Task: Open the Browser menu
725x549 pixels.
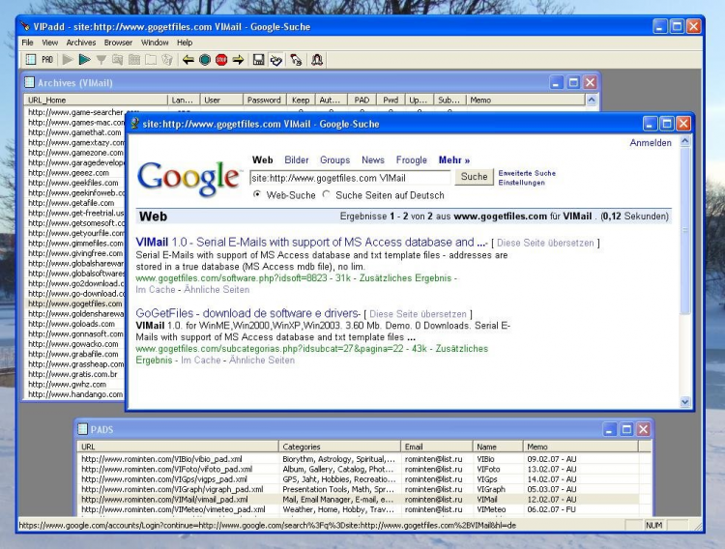Action: pos(118,43)
